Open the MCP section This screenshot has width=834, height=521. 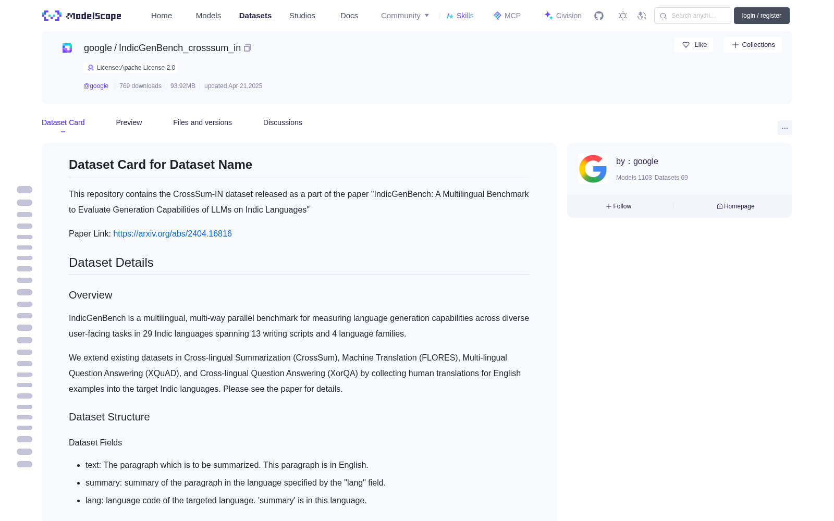pos(507,16)
